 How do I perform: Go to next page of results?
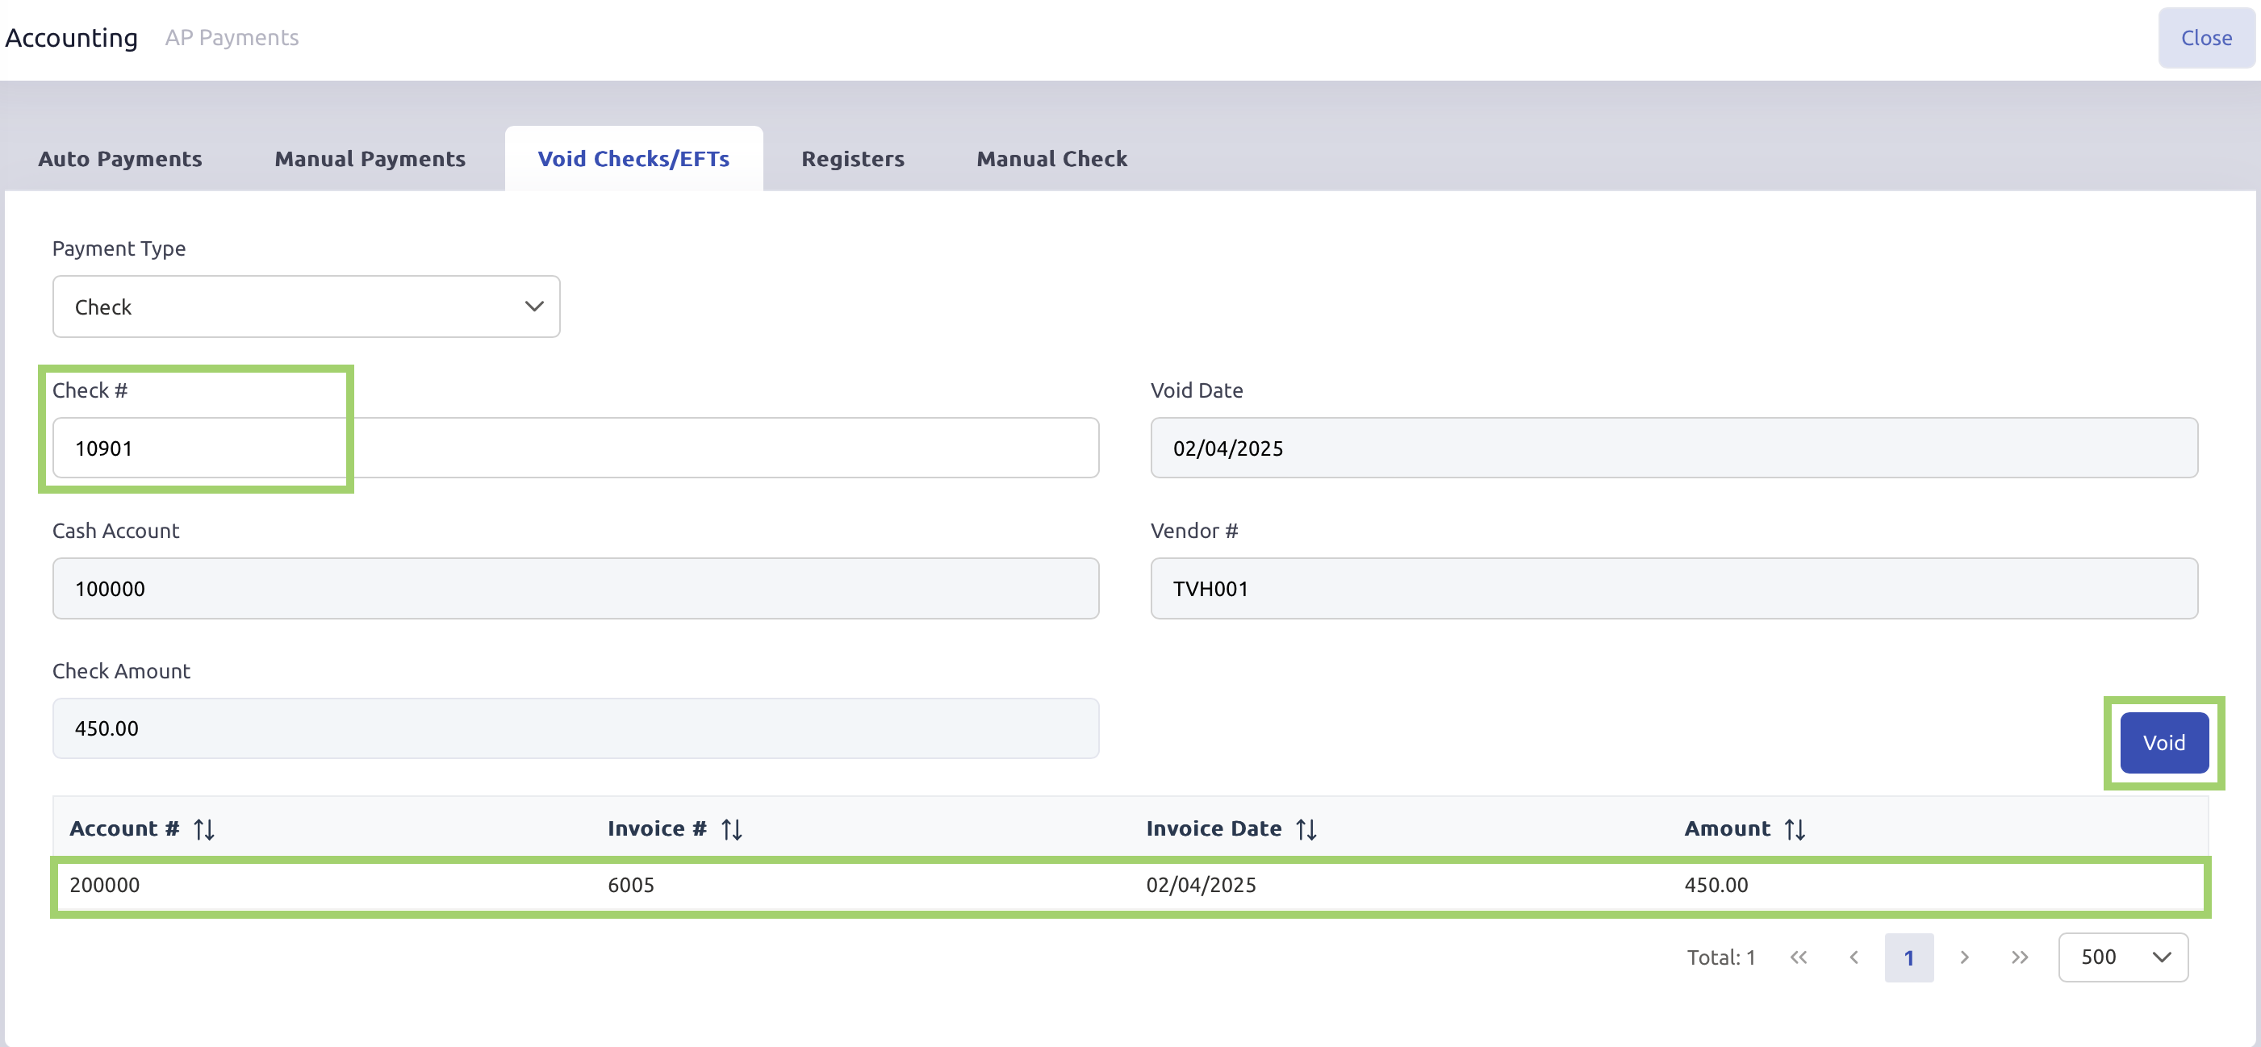point(1963,957)
